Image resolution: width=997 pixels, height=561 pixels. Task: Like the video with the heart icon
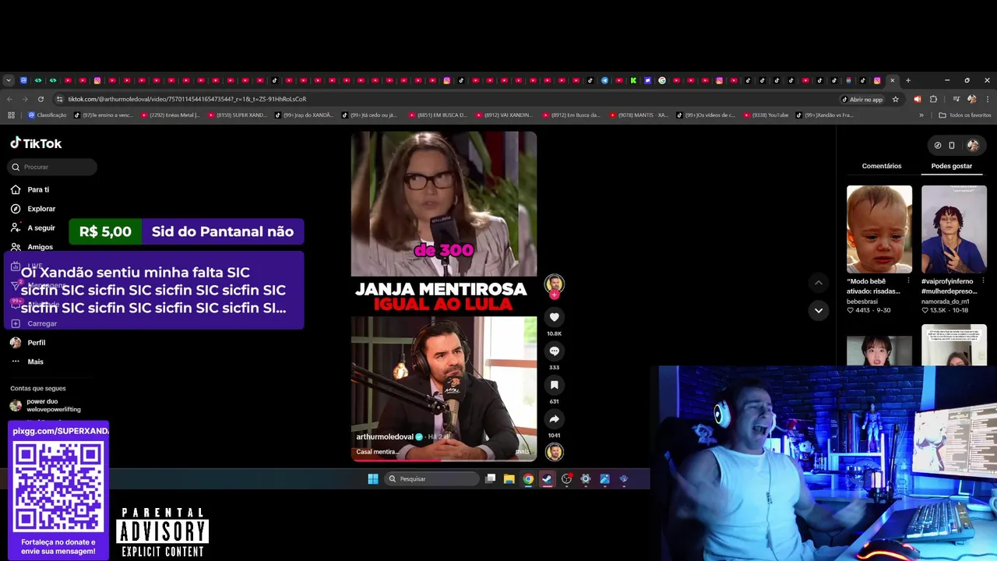pyautogui.click(x=554, y=317)
